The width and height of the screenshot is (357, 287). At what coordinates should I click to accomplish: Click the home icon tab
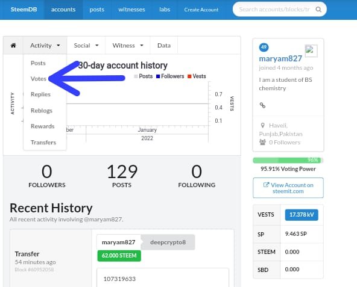coord(13,46)
